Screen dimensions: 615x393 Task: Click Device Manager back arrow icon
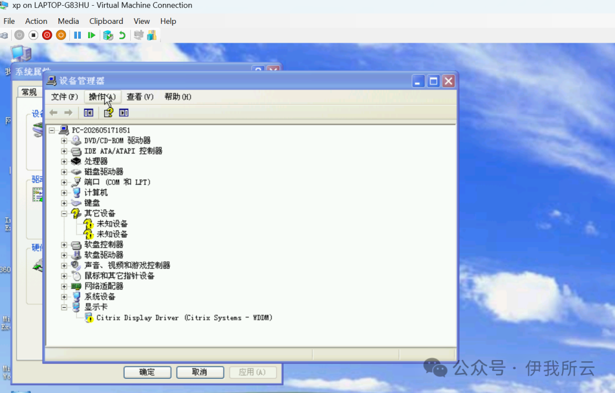tap(54, 113)
